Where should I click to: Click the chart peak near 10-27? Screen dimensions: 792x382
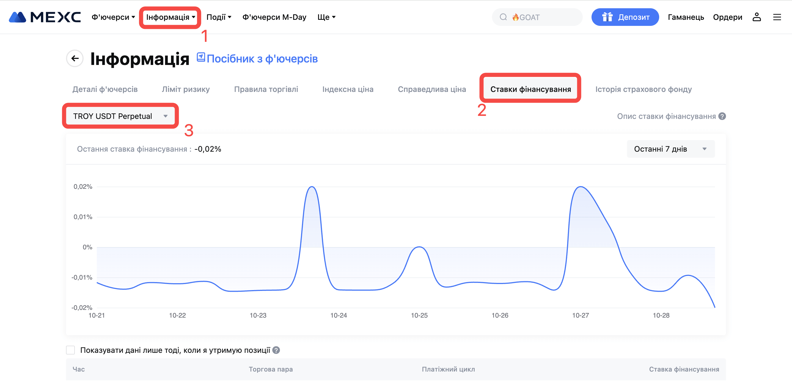pyautogui.click(x=581, y=187)
